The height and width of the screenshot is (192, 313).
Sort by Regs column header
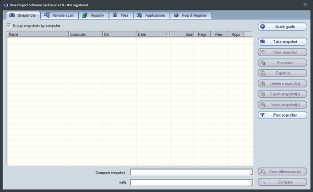click(202, 34)
